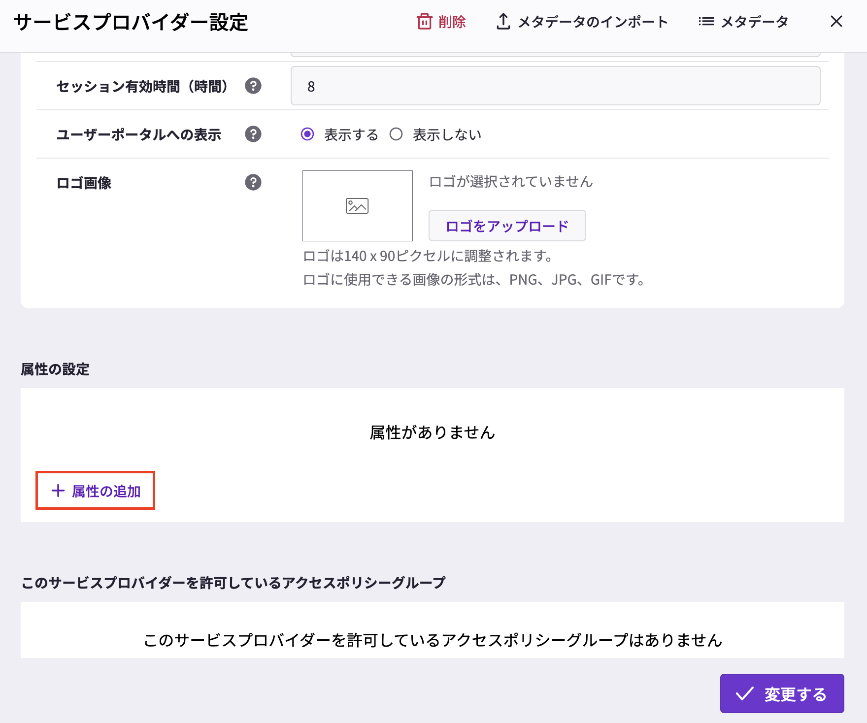
Task: Click the 削除 label
Action: click(452, 22)
